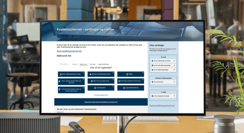Show info for Varsling av kritikkverdige forhold

pos(113,73)
